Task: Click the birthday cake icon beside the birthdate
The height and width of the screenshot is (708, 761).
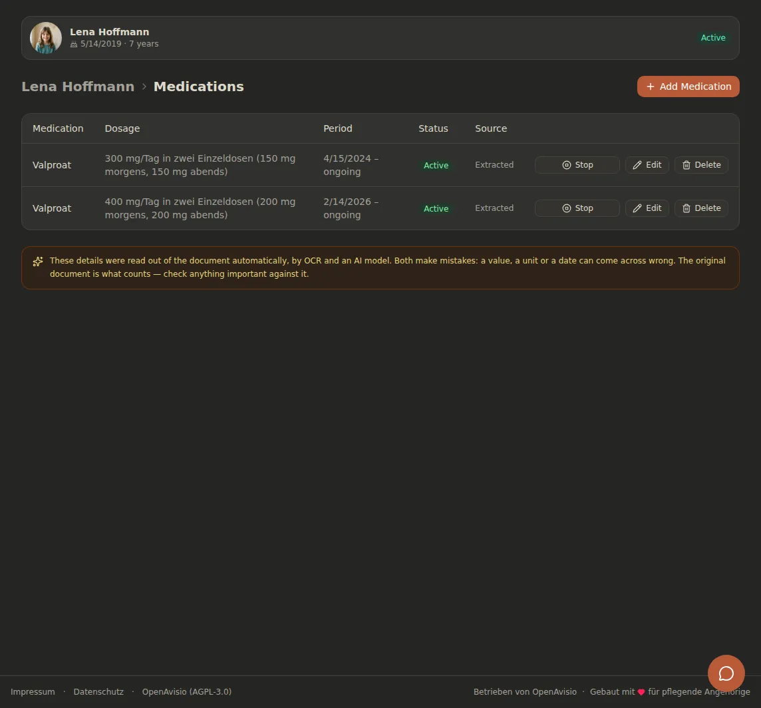Action: [74, 44]
